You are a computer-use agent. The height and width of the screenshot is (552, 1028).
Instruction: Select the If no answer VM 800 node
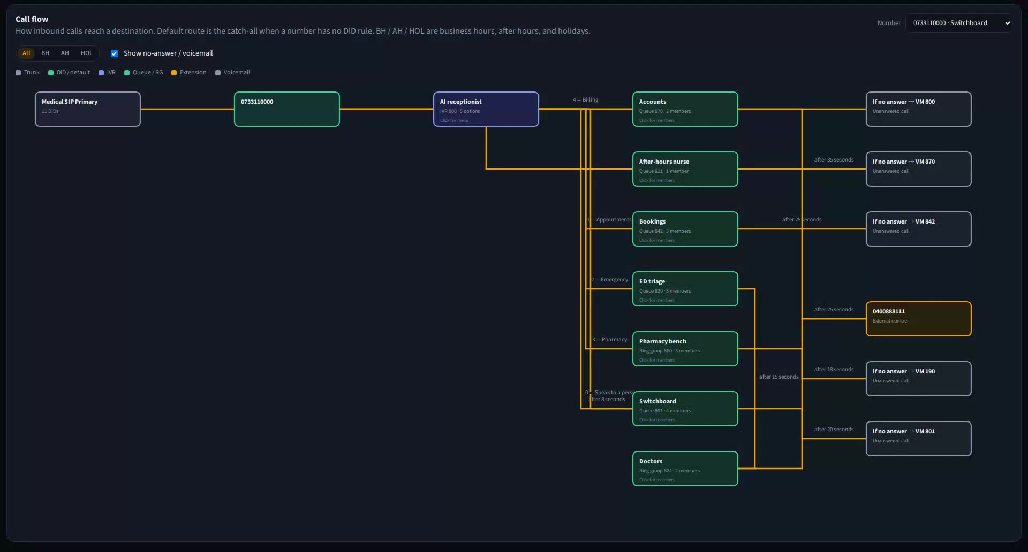[x=919, y=109]
